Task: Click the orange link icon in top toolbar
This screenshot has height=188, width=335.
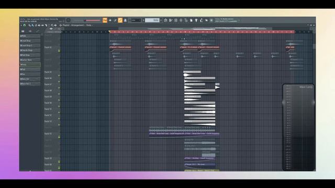Action: coord(120,20)
